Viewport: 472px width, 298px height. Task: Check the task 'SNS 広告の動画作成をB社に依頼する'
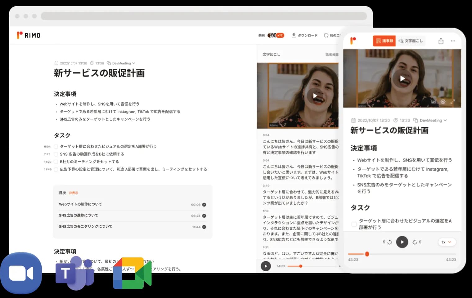point(56,154)
